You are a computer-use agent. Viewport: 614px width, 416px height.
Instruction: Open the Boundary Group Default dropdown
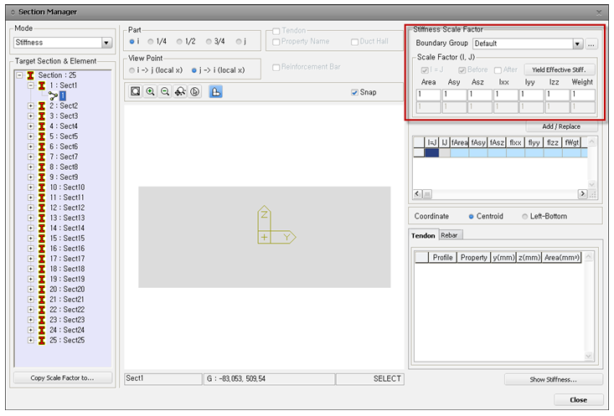tap(578, 44)
